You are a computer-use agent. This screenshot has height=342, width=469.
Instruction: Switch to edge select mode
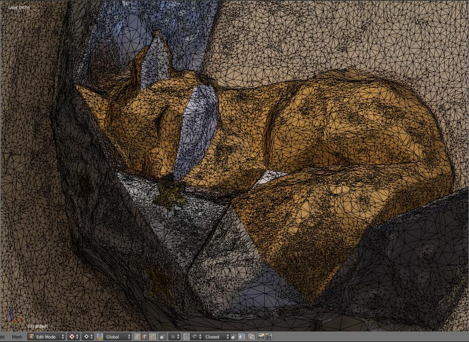click(x=145, y=337)
